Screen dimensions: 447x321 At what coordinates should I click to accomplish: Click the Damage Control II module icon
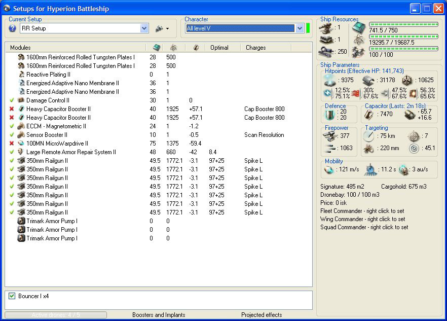21,100
